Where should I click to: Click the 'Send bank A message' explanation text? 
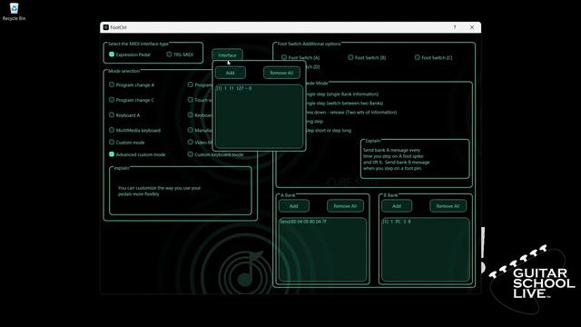397,159
